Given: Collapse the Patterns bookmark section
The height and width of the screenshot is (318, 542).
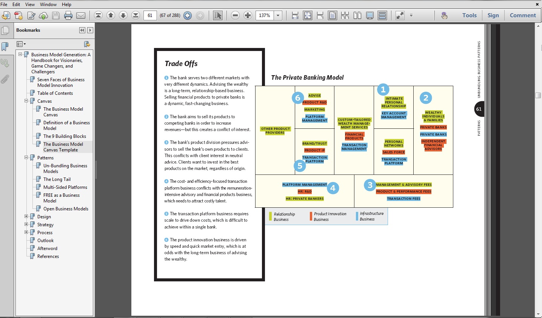Looking at the screenshot, I should 26,157.
